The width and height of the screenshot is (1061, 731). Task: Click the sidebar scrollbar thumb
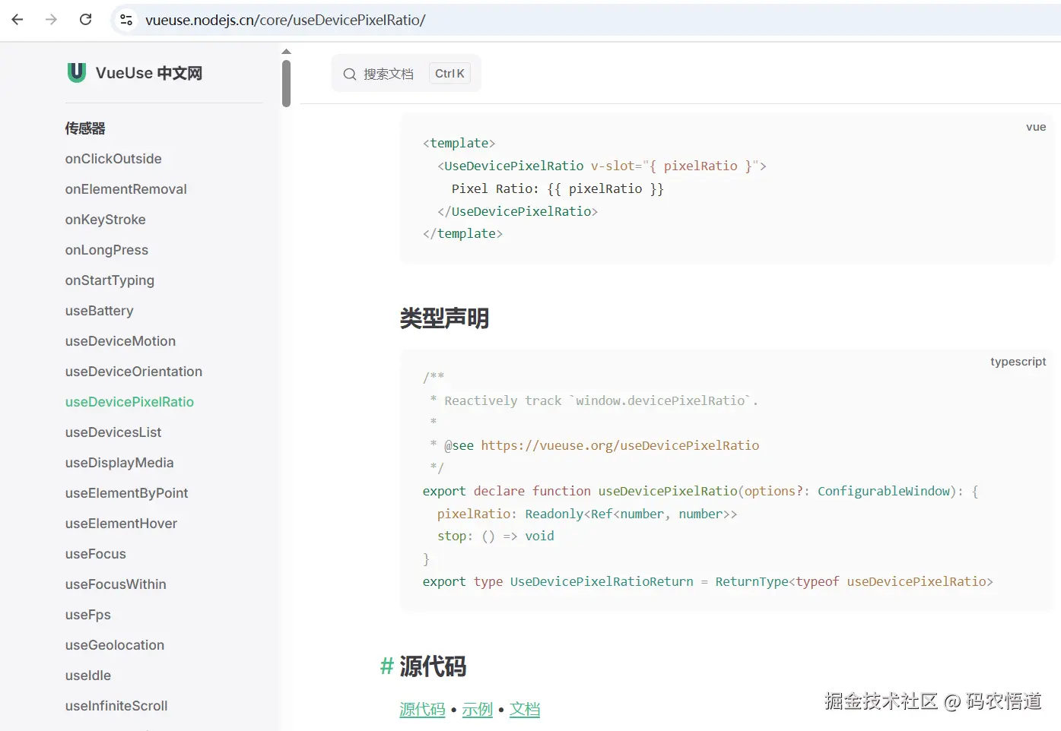click(x=286, y=84)
